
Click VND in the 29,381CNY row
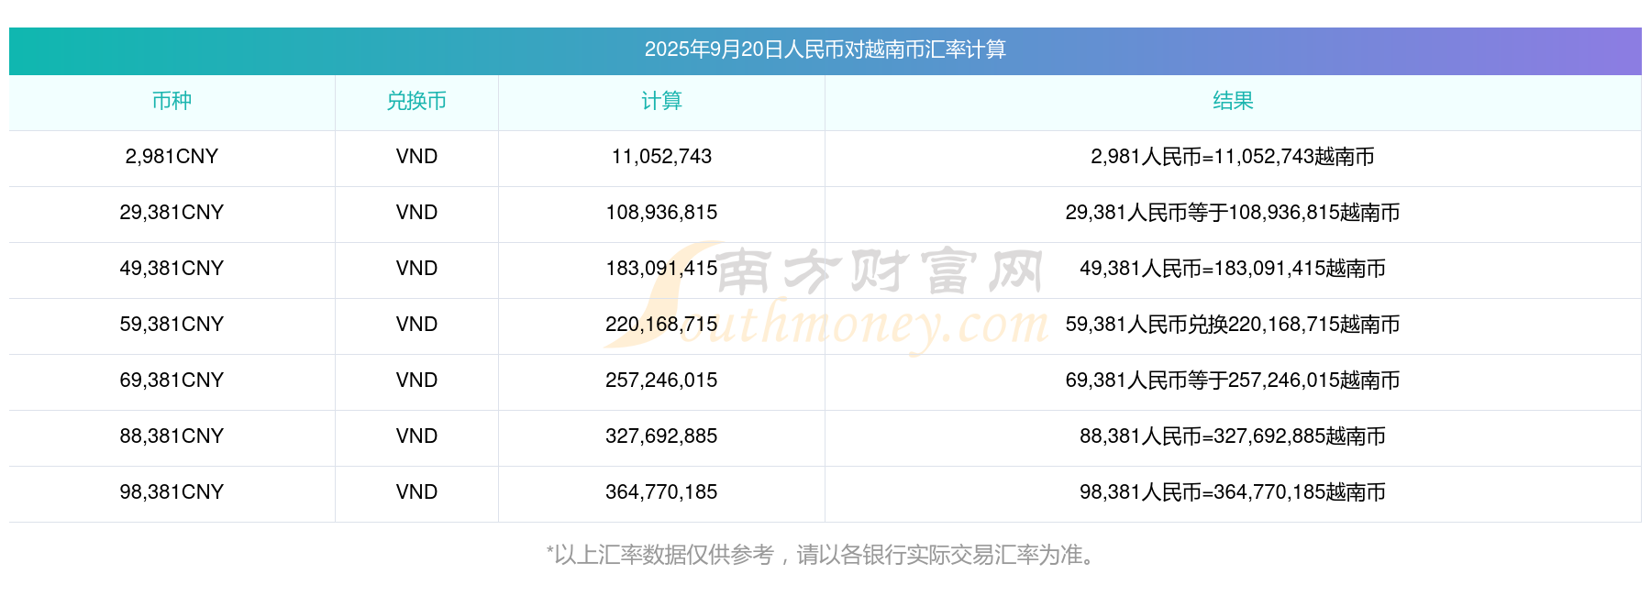tap(416, 213)
